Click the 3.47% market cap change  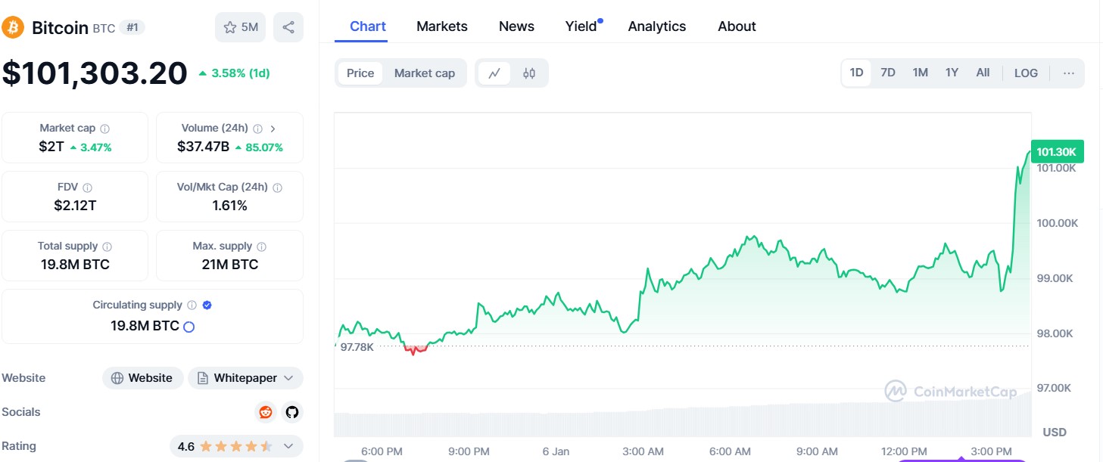click(x=95, y=147)
